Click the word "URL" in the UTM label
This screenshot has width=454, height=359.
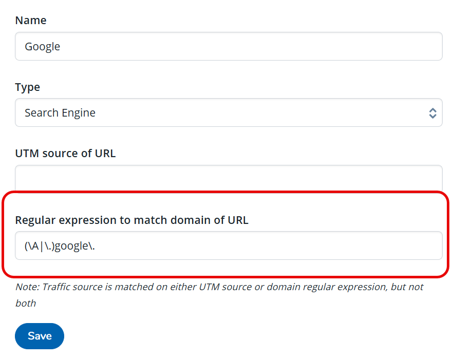pyautogui.click(x=104, y=154)
